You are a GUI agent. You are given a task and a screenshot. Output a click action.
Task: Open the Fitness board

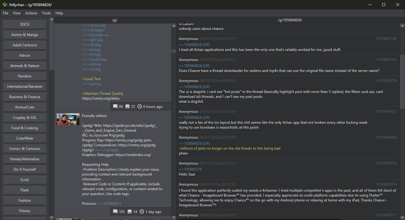pyautogui.click(x=25, y=211)
